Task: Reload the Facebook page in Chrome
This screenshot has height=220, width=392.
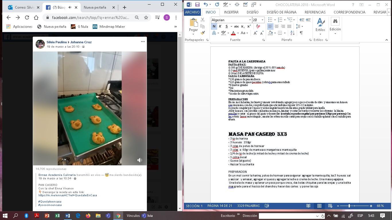Action: pos(27,17)
